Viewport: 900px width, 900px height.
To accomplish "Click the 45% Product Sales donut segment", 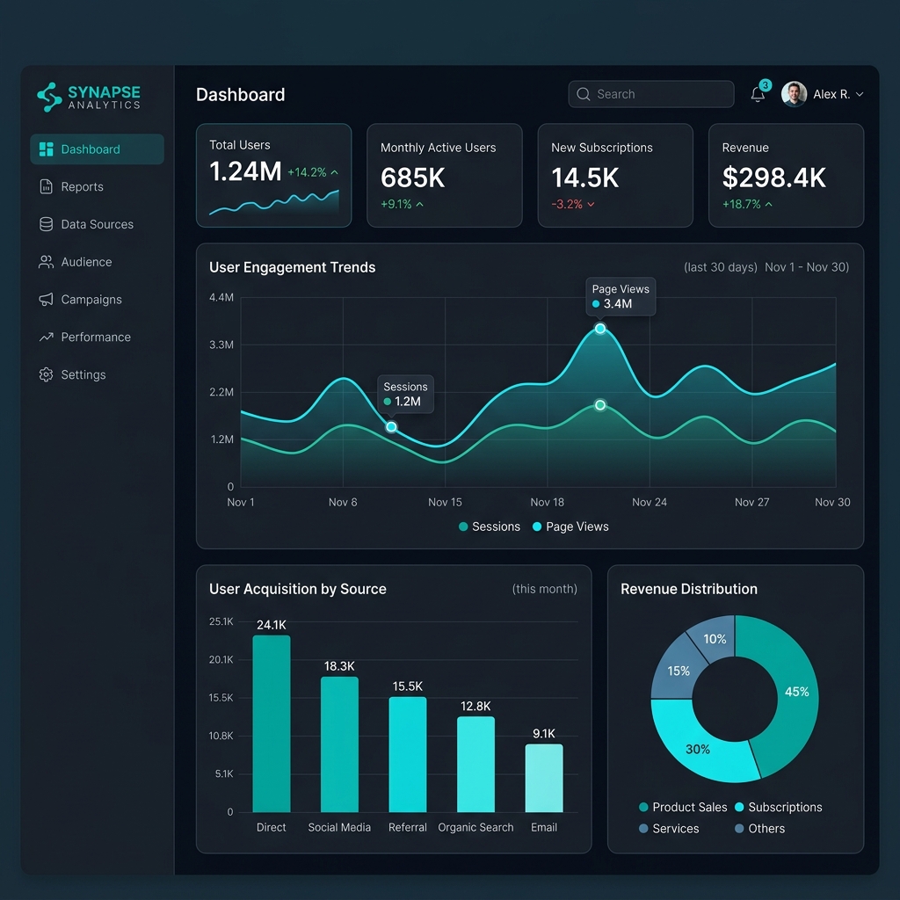I will [x=796, y=692].
